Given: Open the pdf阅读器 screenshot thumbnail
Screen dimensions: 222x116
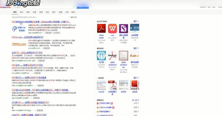Looking at the screenshot, I should pos(134,28).
